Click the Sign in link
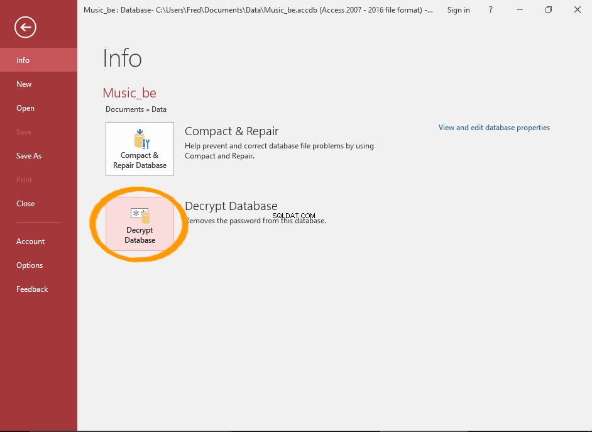592x432 pixels. coord(458,10)
